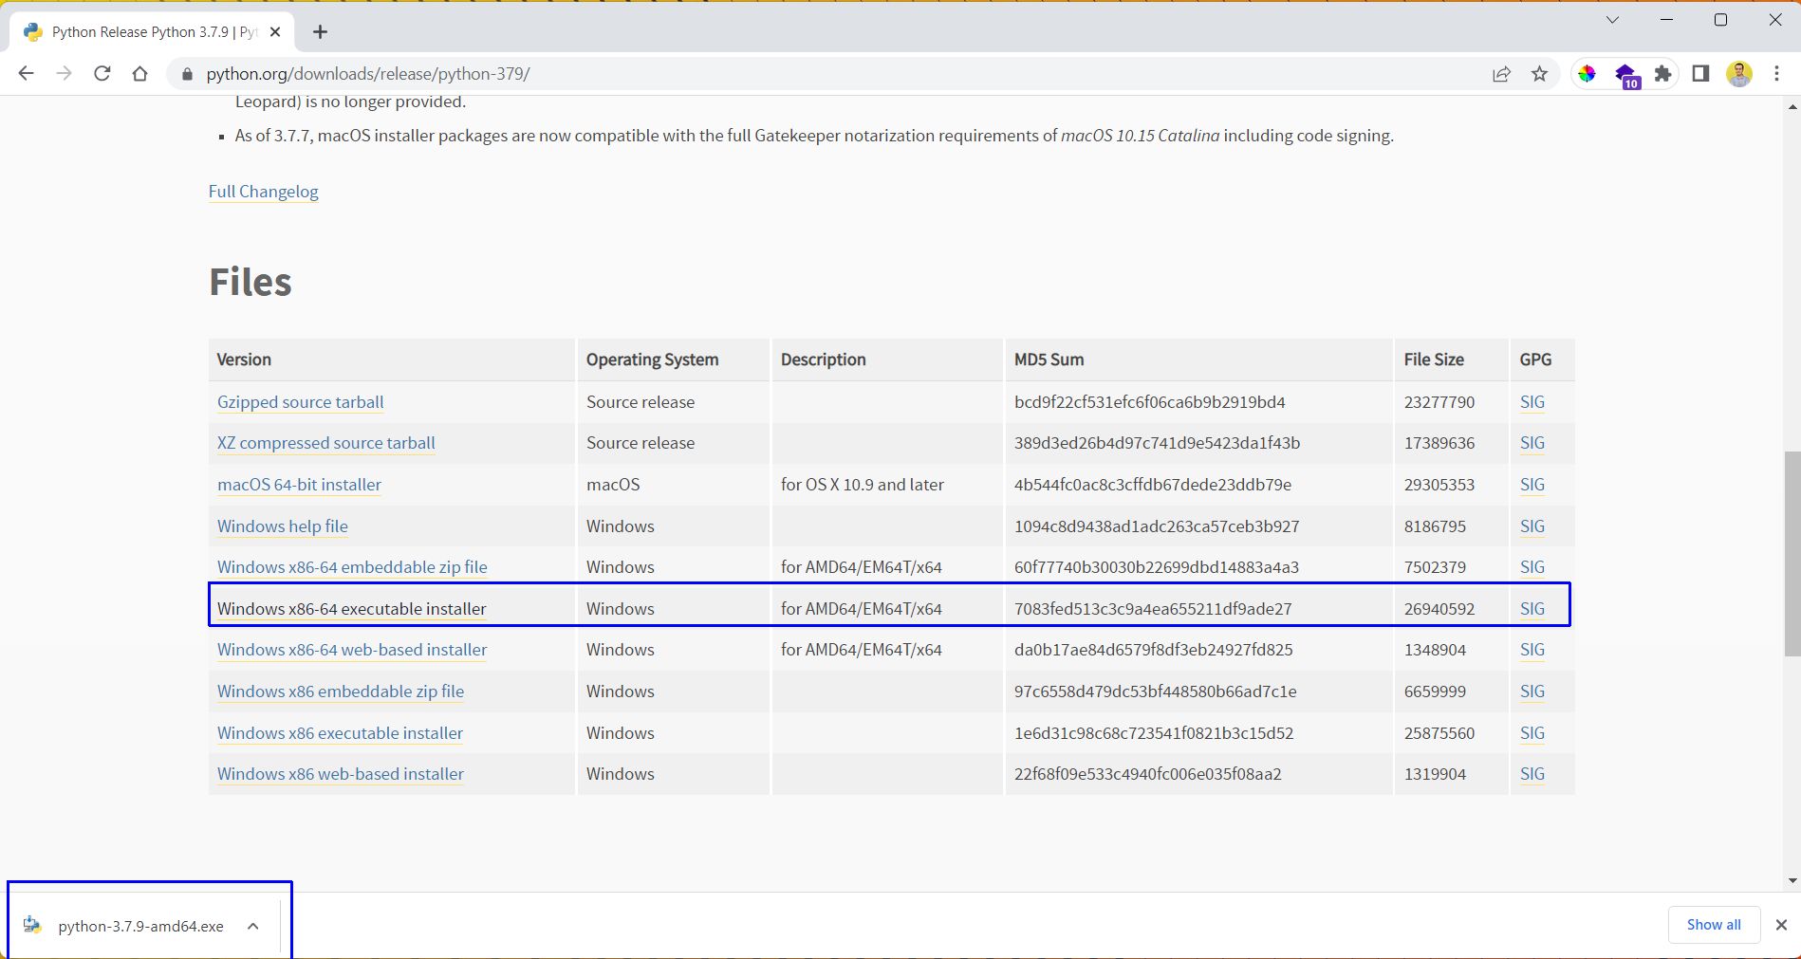This screenshot has height=959, width=1801.
Task: Open SIG for x86 executable installer
Action: pos(1532,733)
